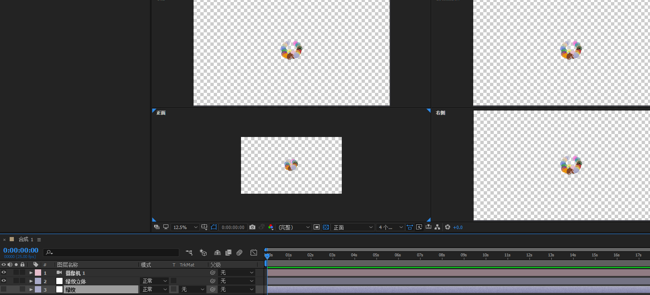Toggle the transparency grid button

click(325, 227)
